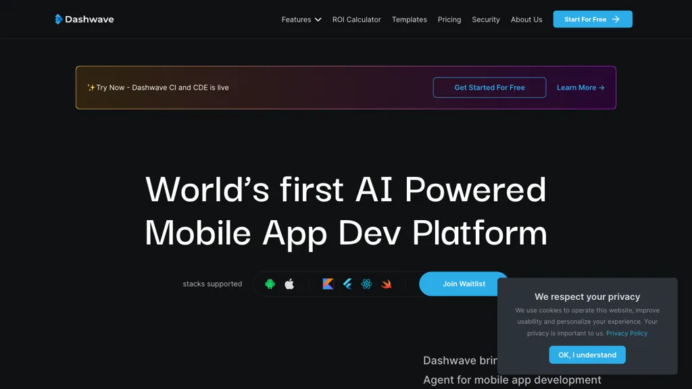Select the Apple iOS stack icon
This screenshot has height=389, width=692.
[x=289, y=284]
